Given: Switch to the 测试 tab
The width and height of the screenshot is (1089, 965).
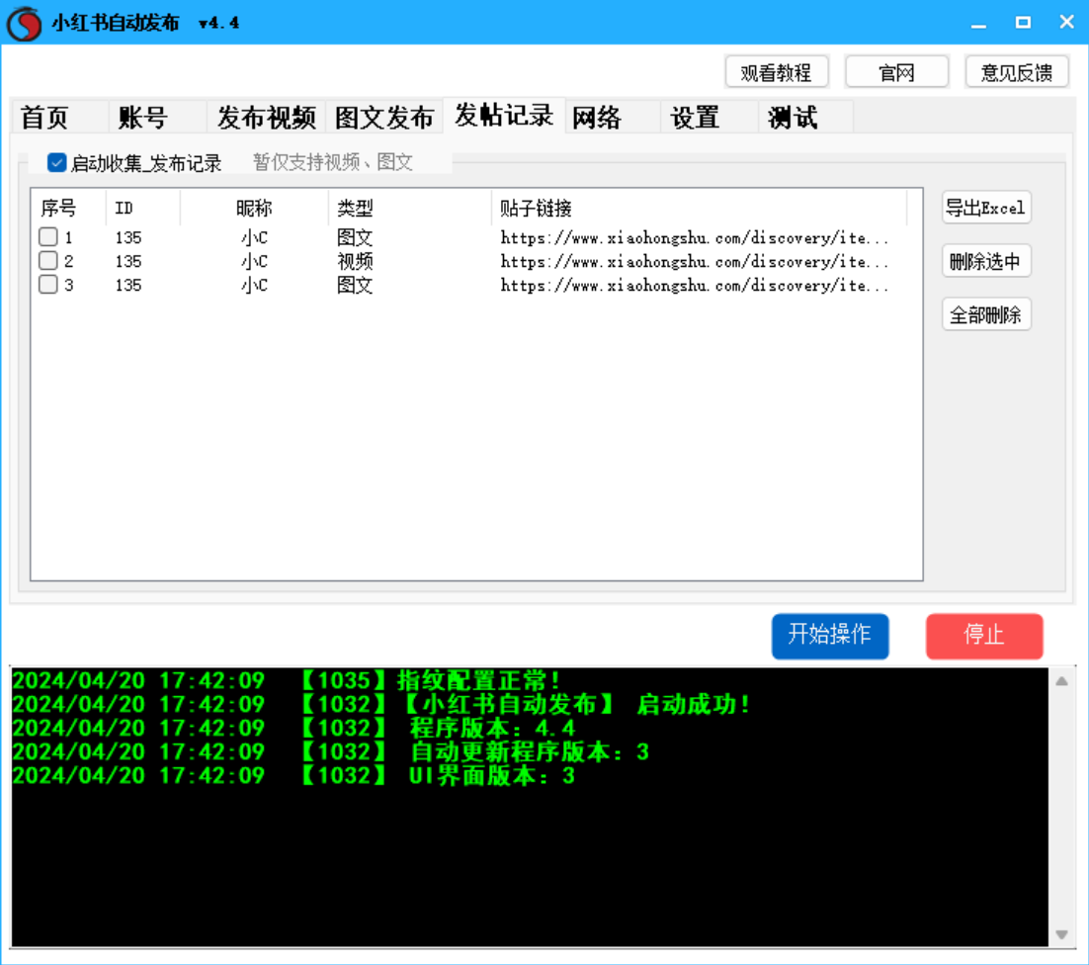Looking at the screenshot, I should pyautogui.click(x=805, y=117).
